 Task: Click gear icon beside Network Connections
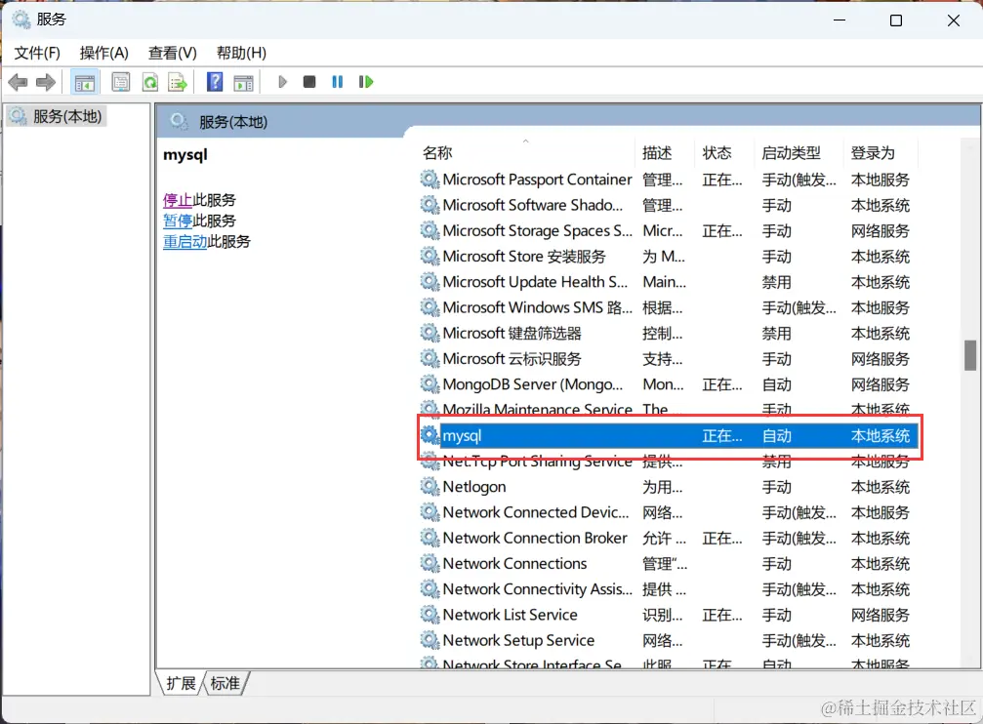[x=430, y=563]
